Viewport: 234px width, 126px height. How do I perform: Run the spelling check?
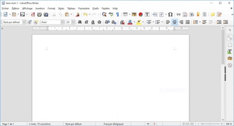111,14
